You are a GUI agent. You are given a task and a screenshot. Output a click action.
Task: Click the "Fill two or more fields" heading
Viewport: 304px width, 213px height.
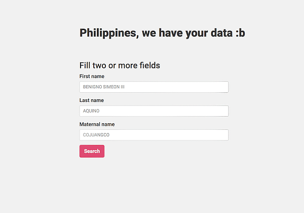(x=120, y=65)
